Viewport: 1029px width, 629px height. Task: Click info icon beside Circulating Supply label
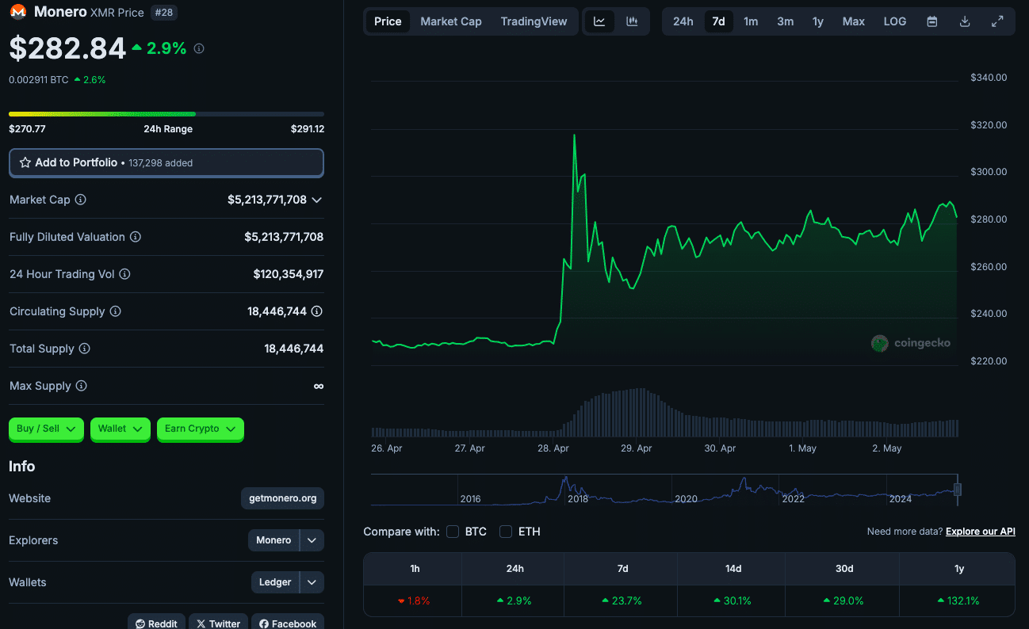116,311
